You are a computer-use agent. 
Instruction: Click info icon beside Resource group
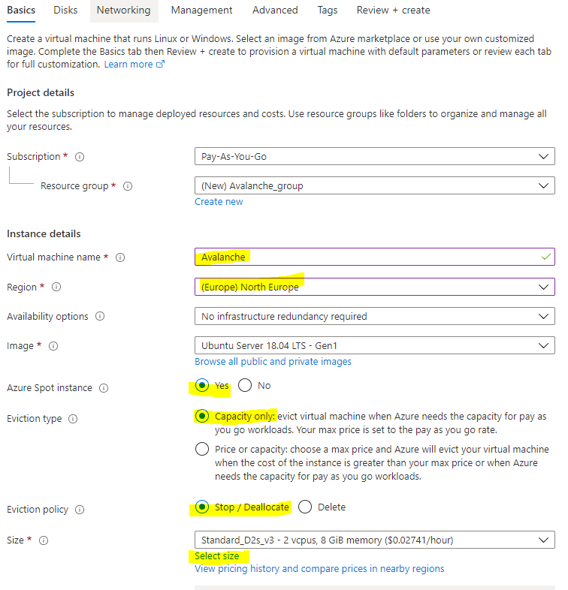pos(128,186)
